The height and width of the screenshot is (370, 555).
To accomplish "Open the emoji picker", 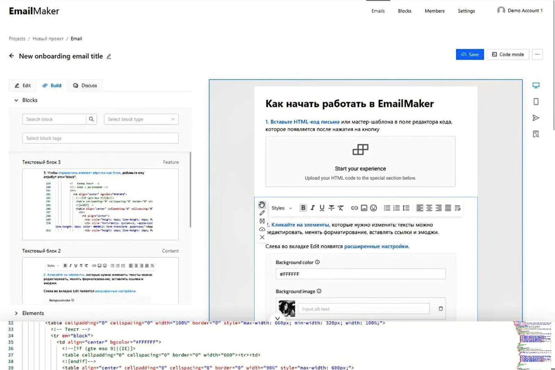I will pos(373,208).
